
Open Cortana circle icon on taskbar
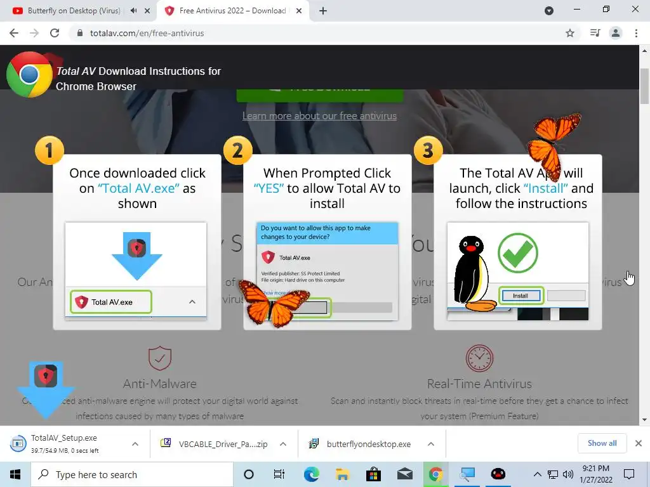pos(249,474)
